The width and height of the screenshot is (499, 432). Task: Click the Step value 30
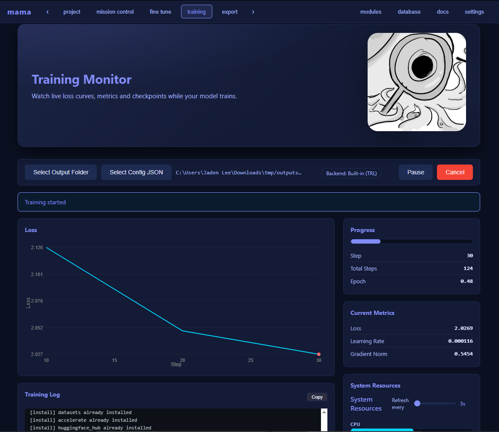[470, 256]
